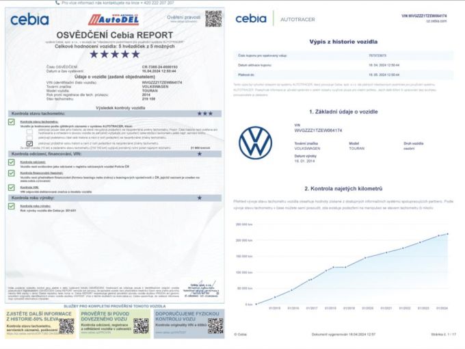
Task: Click the Celkové hodnocení vozidla rating line
Action: [x=114, y=47]
